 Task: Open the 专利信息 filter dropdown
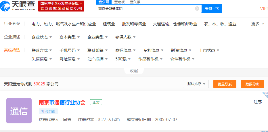153,50
